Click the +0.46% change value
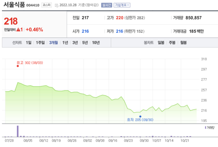The image size is (218, 147). tap(34, 30)
